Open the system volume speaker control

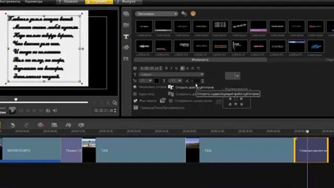[x=55, y=111]
